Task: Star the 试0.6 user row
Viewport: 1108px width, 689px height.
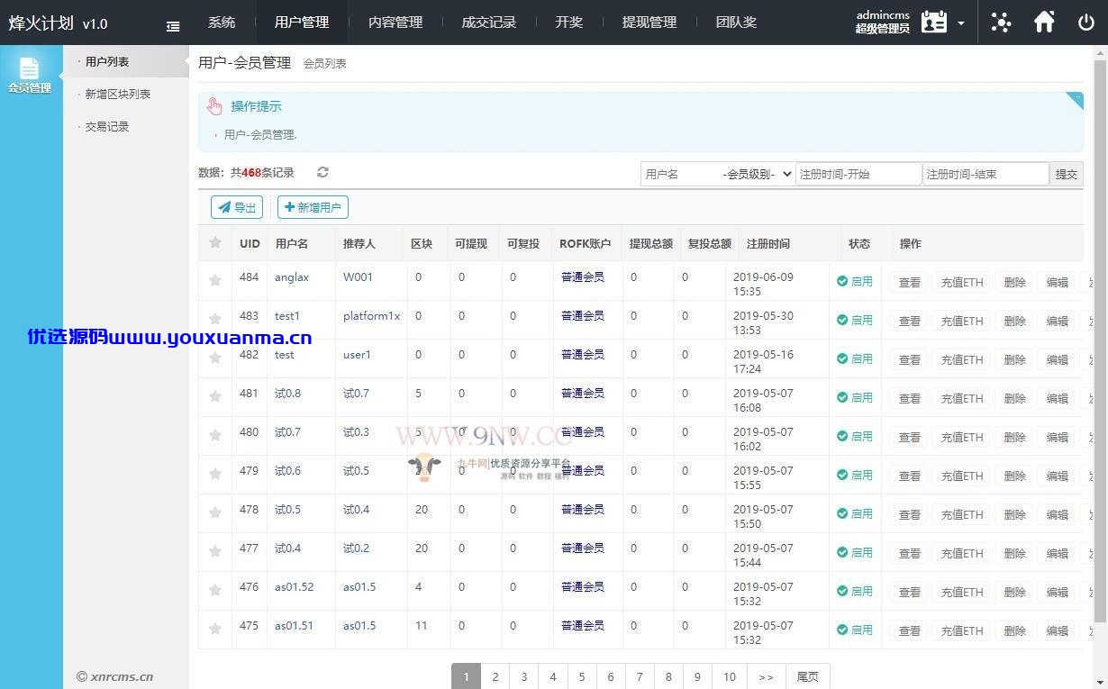Action: (x=215, y=474)
